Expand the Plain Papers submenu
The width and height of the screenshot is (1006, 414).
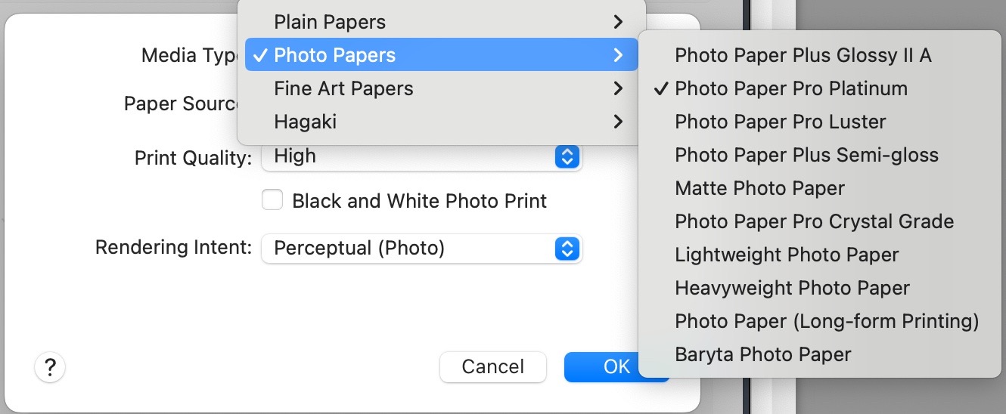pos(441,22)
